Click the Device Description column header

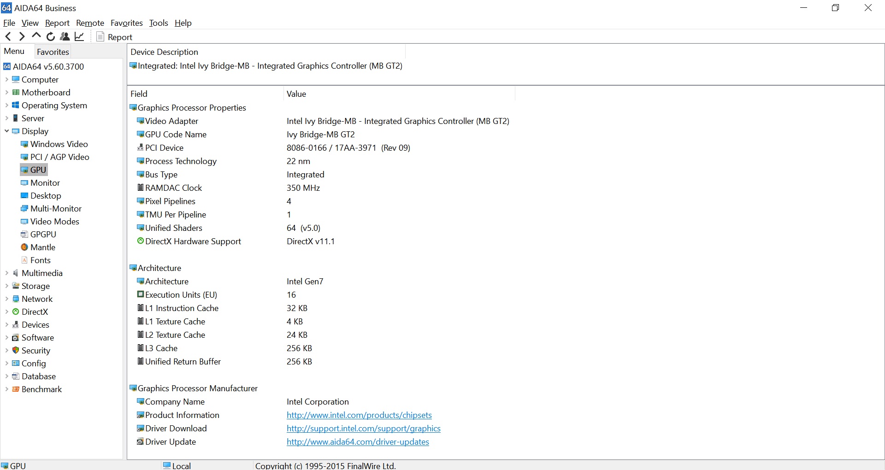(x=266, y=52)
